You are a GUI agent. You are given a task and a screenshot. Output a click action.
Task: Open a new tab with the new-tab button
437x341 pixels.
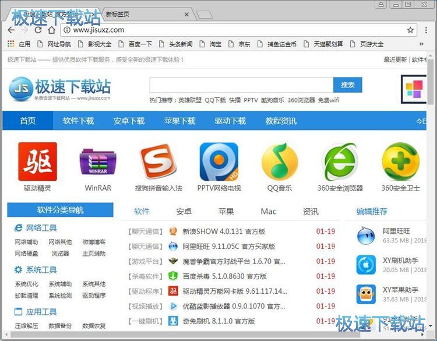pyautogui.click(x=205, y=15)
